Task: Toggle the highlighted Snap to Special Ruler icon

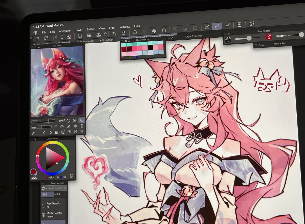Action: [217, 26]
